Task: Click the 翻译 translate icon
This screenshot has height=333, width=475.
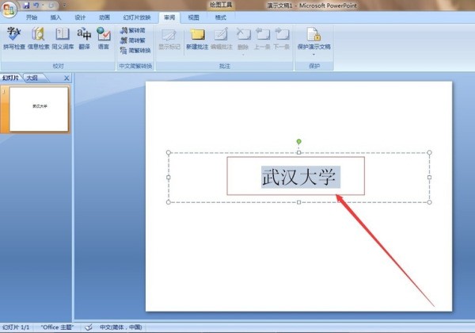Action: [84, 37]
